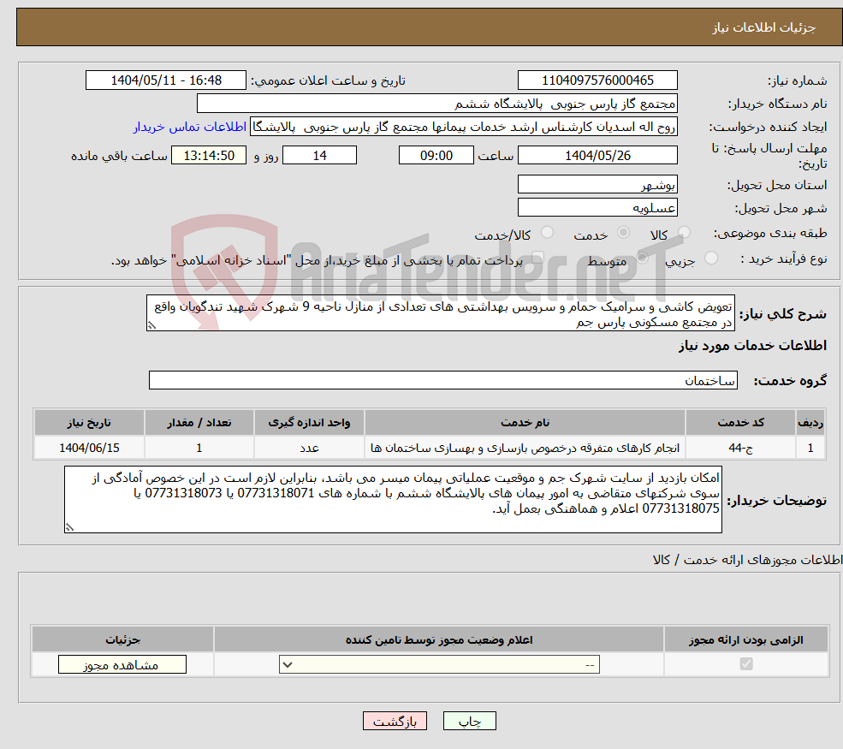This screenshot has height=749, width=843.
Task: Click the شماره نیاز number field
Action: click(597, 80)
